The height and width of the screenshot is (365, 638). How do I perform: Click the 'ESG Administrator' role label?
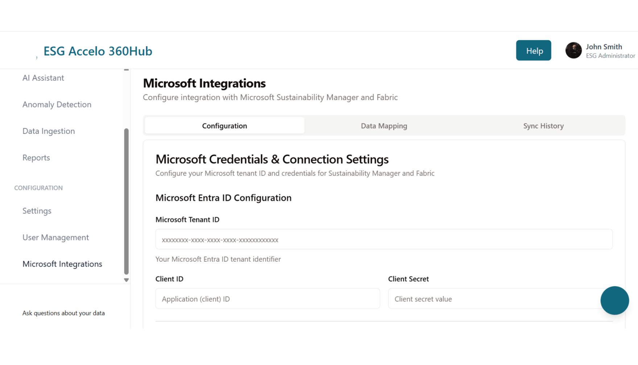click(610, 56)
